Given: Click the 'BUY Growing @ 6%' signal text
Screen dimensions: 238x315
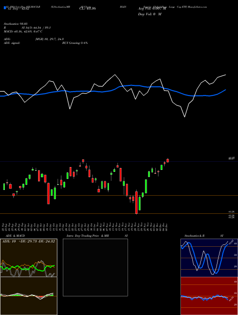Looking at the screenshot, I should 75,43.
